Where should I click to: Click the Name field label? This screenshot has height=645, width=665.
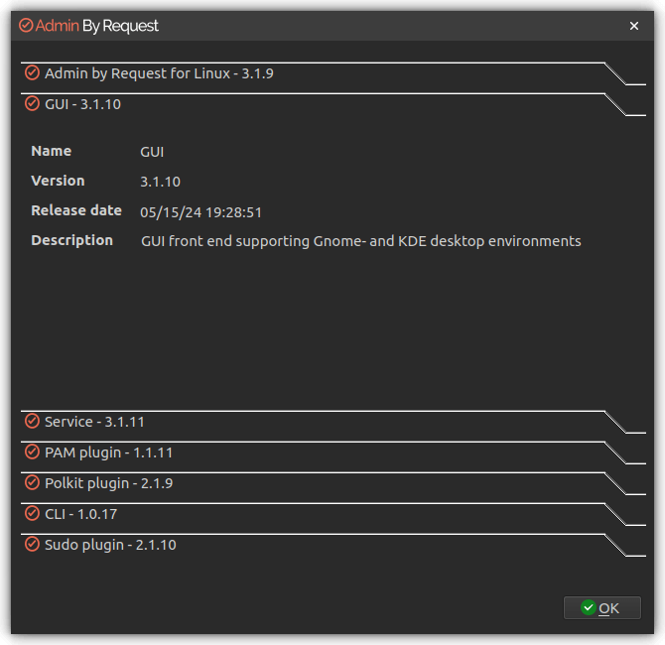click(52, 151)
